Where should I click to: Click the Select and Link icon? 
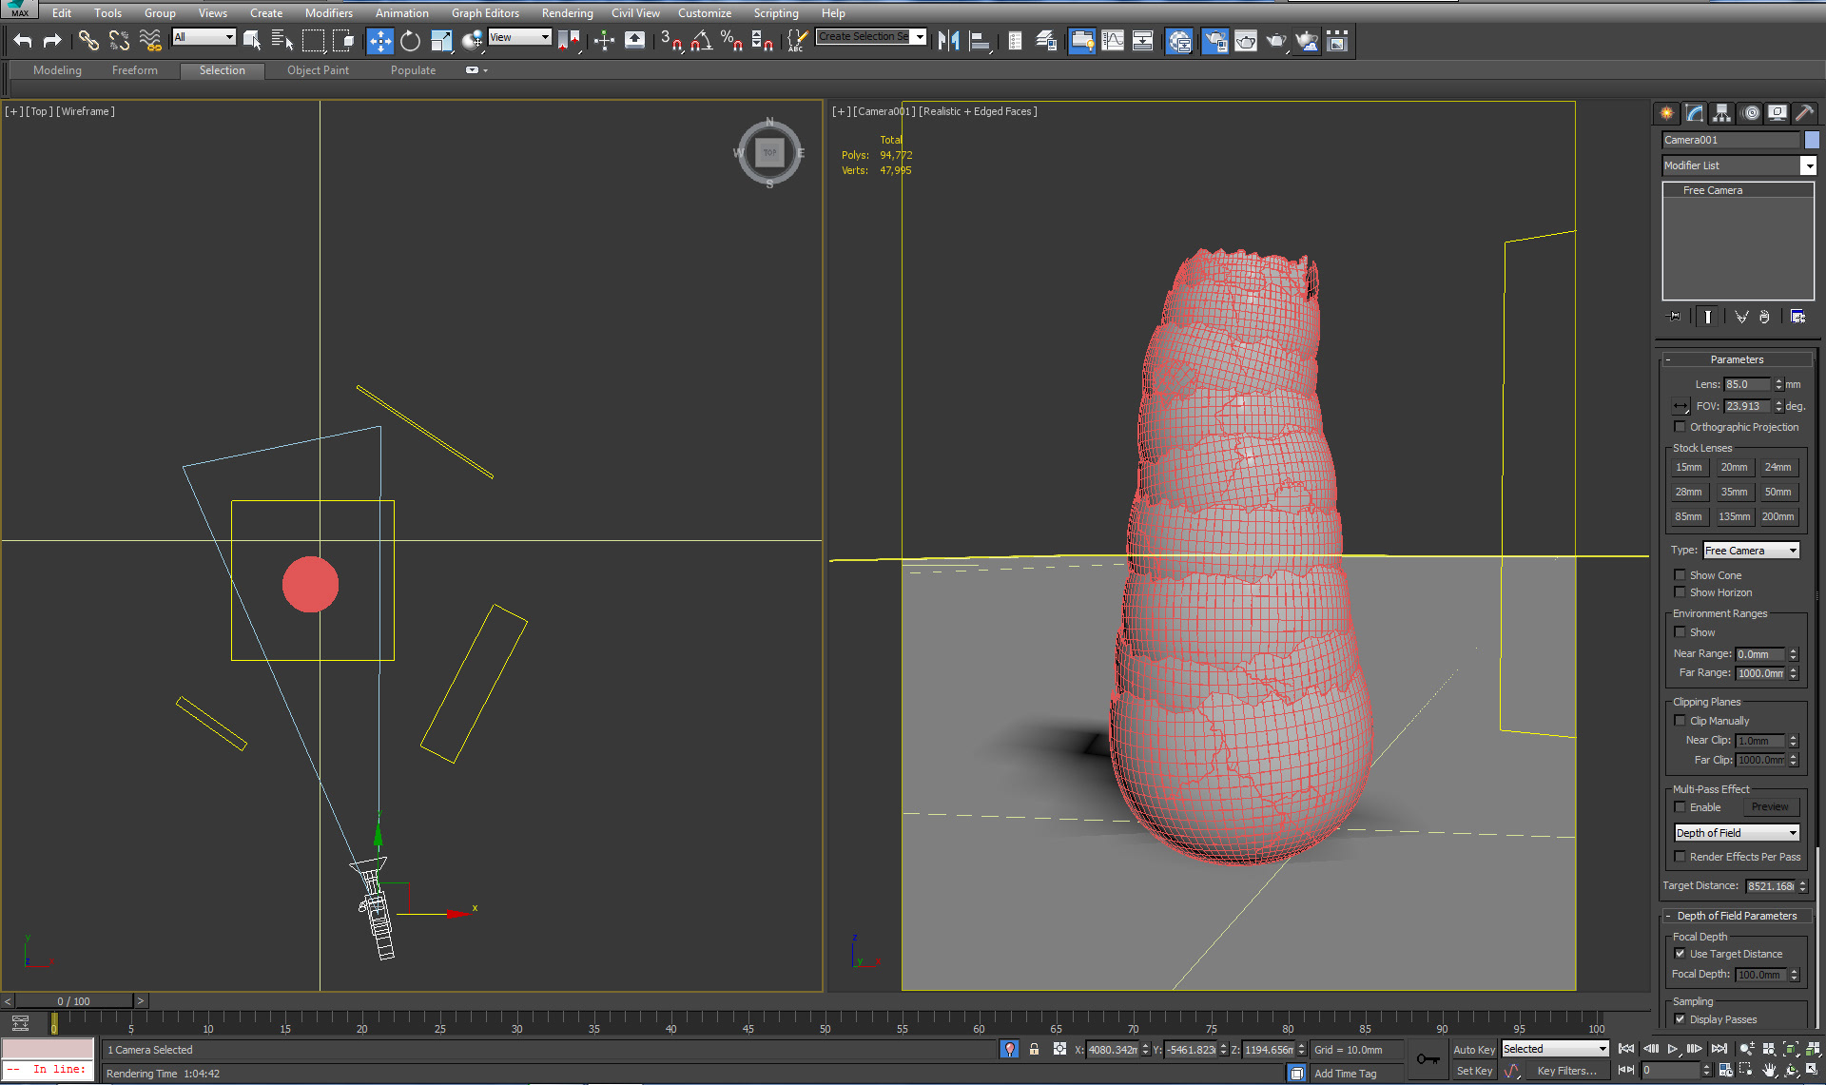(x=87, y=40)
